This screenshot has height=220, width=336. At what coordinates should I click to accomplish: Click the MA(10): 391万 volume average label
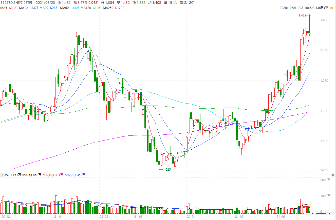[53, 175]
